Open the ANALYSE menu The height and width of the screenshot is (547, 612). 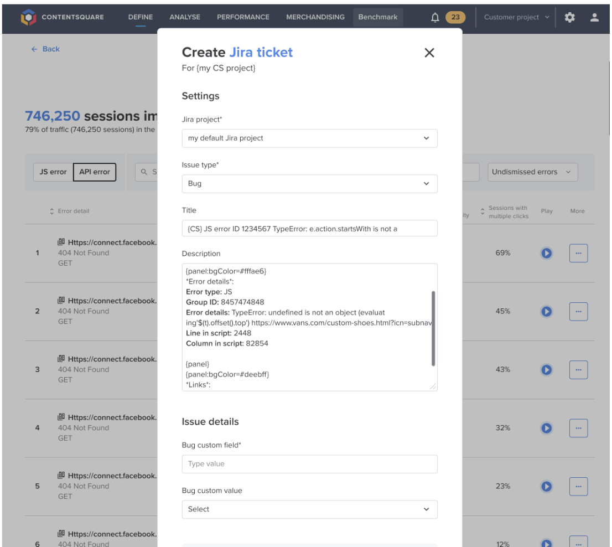185,17
